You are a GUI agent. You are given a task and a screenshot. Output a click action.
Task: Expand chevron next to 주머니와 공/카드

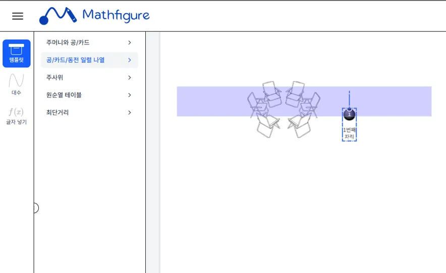point(130,42)
